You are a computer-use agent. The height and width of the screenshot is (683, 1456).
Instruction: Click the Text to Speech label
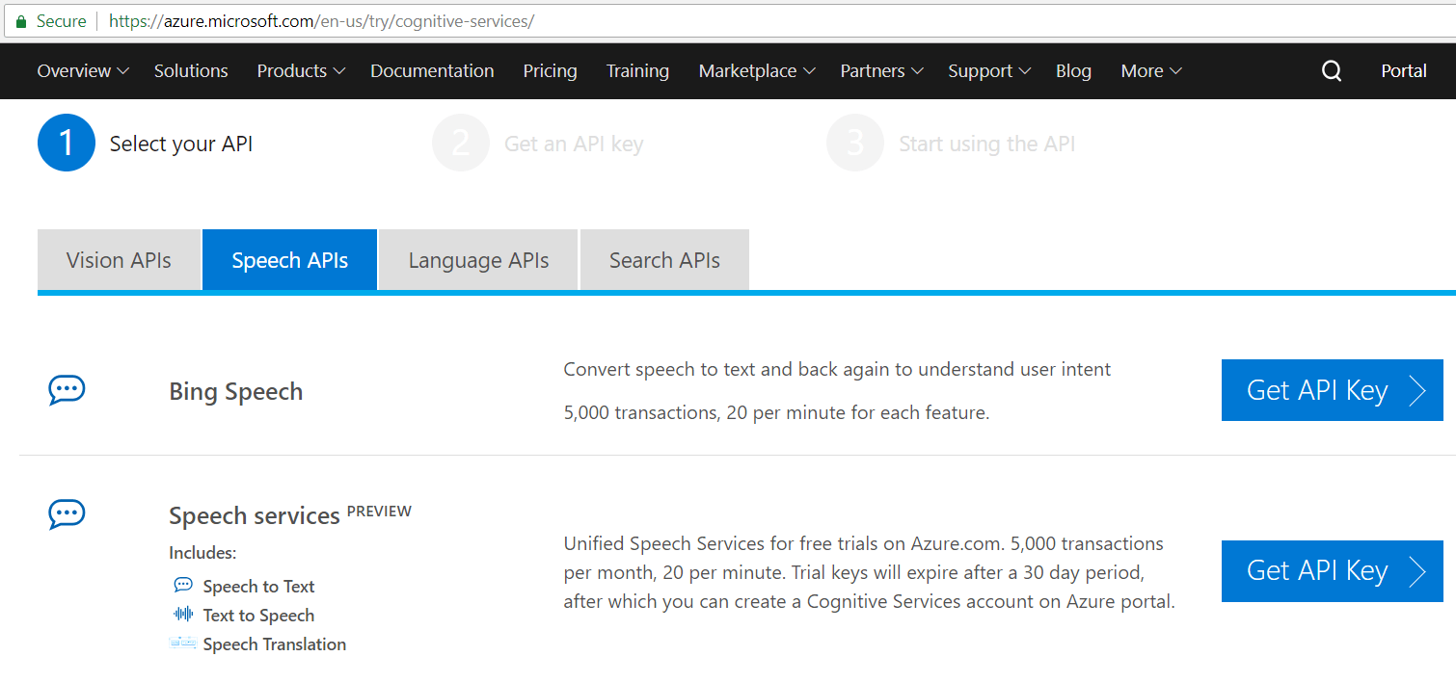258,615
